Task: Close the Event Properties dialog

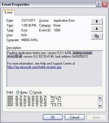Action: [105, 4]
